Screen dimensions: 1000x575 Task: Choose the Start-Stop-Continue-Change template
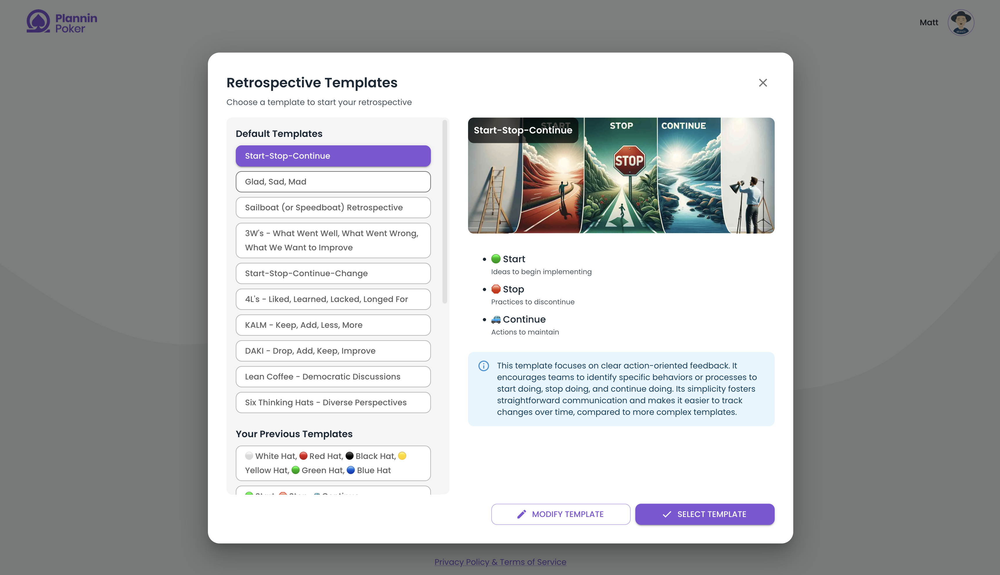pyautogui.click(x=333, y=273)
